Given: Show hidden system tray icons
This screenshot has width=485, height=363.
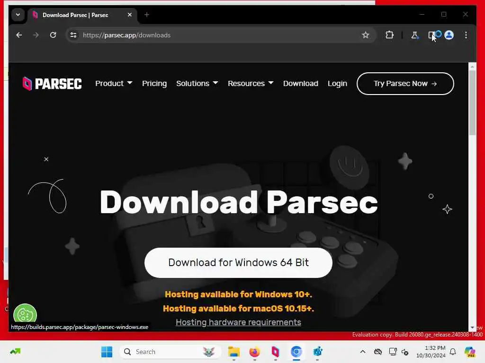Looking at the screenshot, I should [x=363, y=352].
